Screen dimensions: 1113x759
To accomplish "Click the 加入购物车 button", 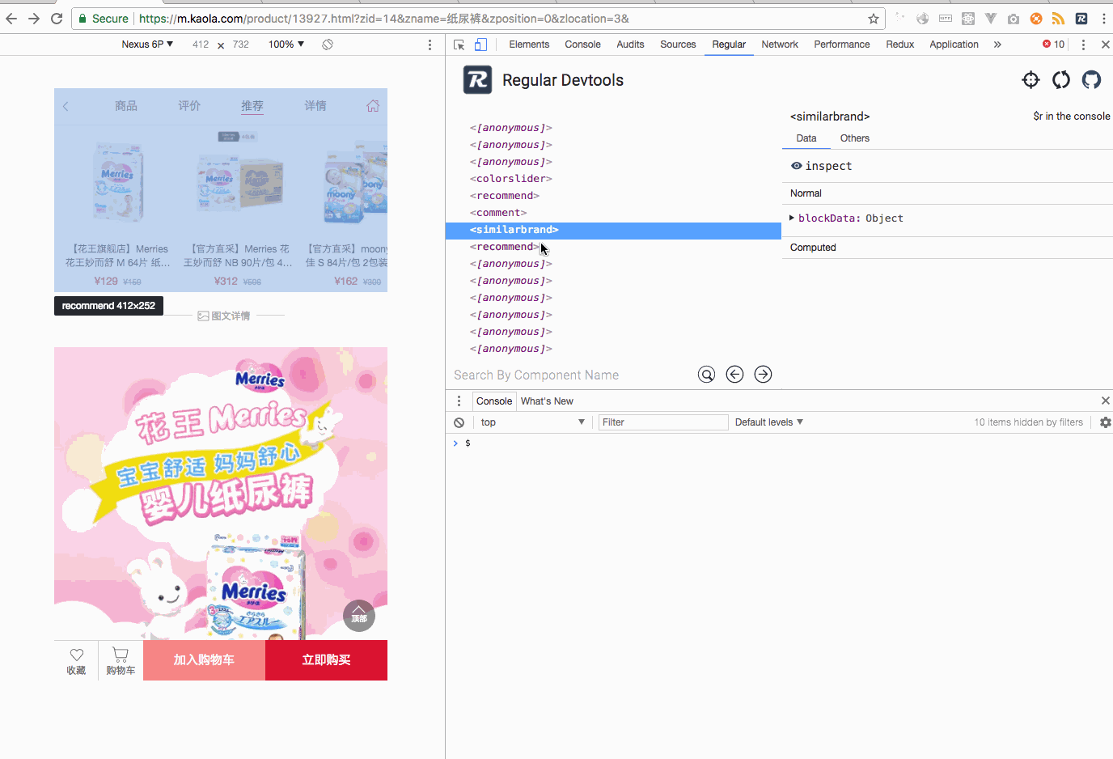I will click(x=204, y=660).
